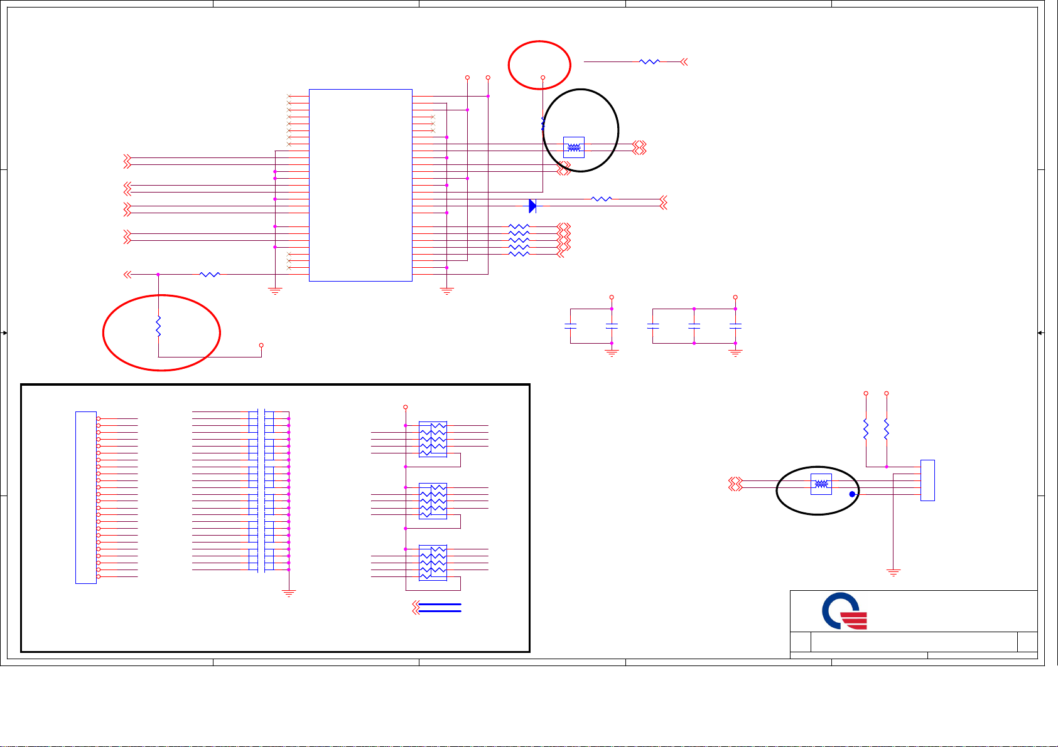Viewport: 1058px width, 747px height.
Task: Select the right pull-up resistor above the right connector
Action: [886, 429]
